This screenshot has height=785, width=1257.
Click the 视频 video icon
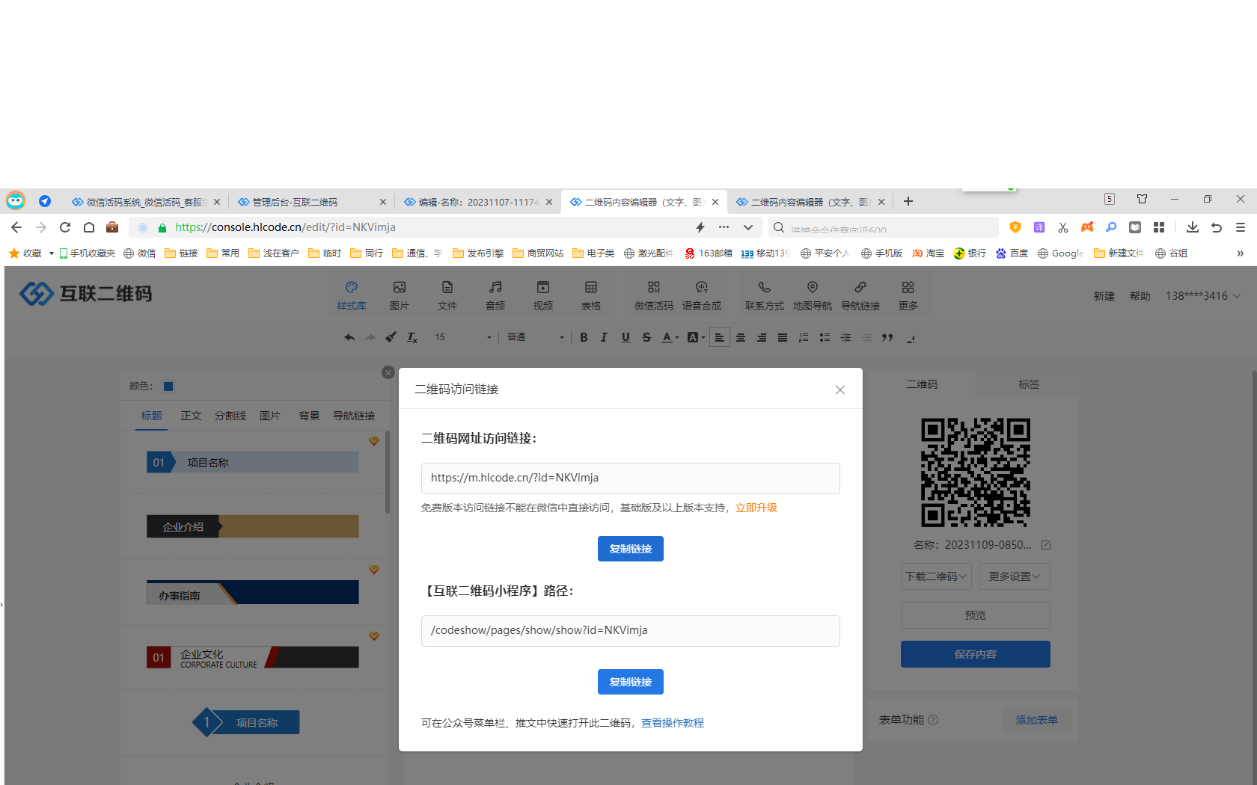click(x=542, y=295)
